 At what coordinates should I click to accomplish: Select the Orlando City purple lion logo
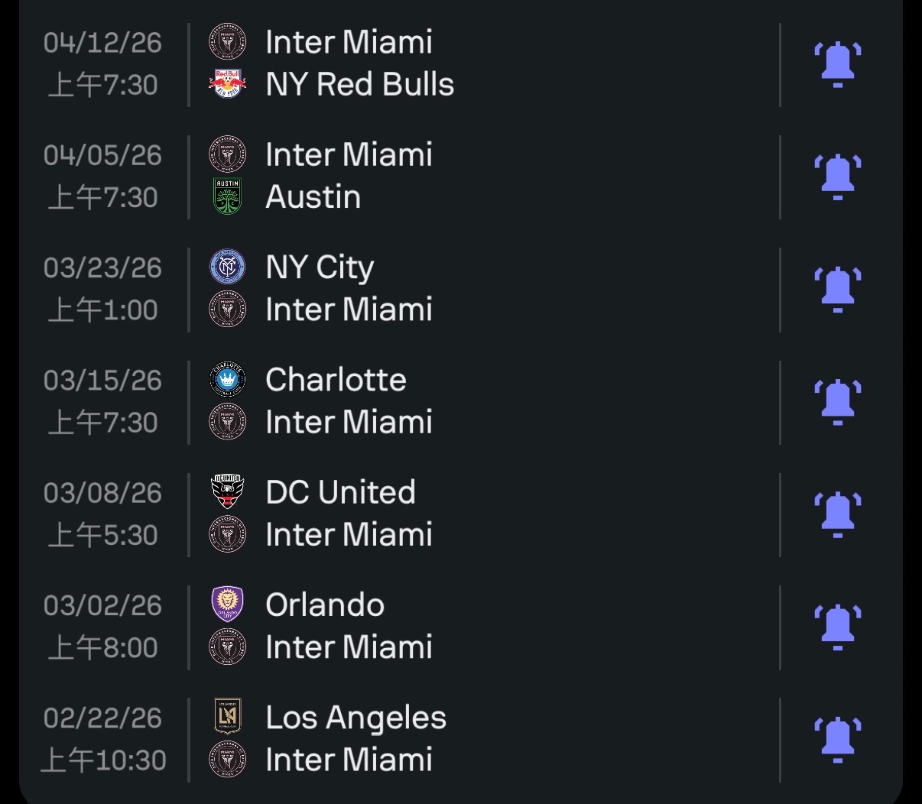click(228, 605)
